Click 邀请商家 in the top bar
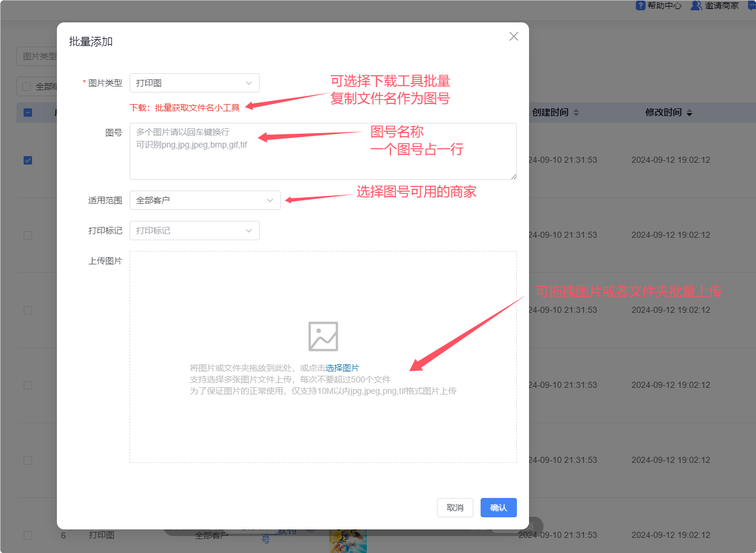The image size is (756, 553). click(x=715, y=5)
